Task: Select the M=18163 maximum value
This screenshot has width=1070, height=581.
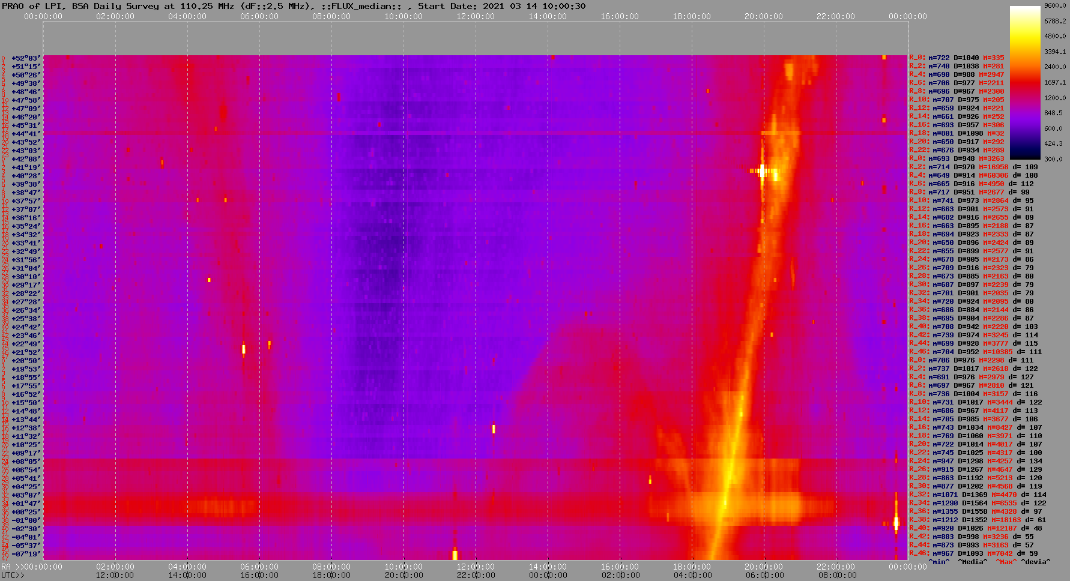Action: [x=1006, y=520]
